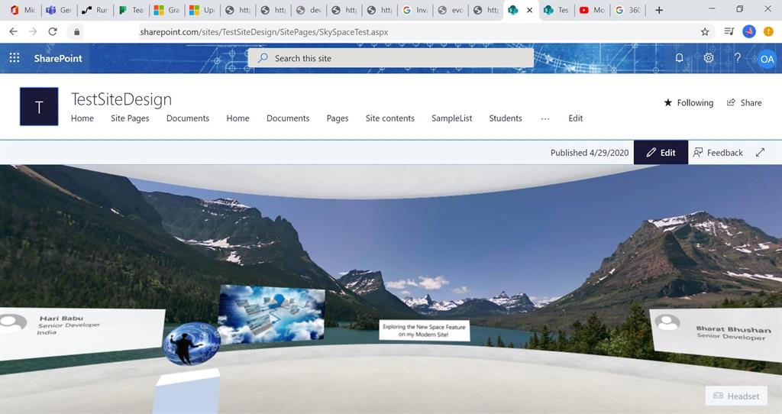Open Site contents in navigation
The image size is (782, 414).
[x=390, y=118]
